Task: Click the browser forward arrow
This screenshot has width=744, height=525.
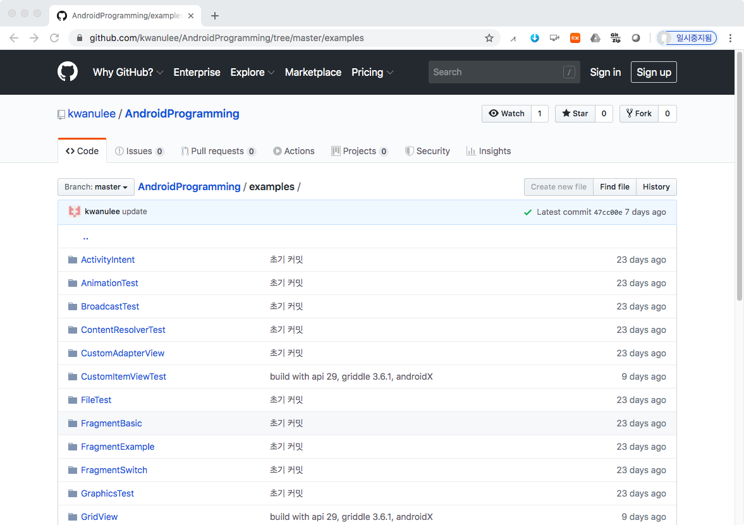Action: 34,38
